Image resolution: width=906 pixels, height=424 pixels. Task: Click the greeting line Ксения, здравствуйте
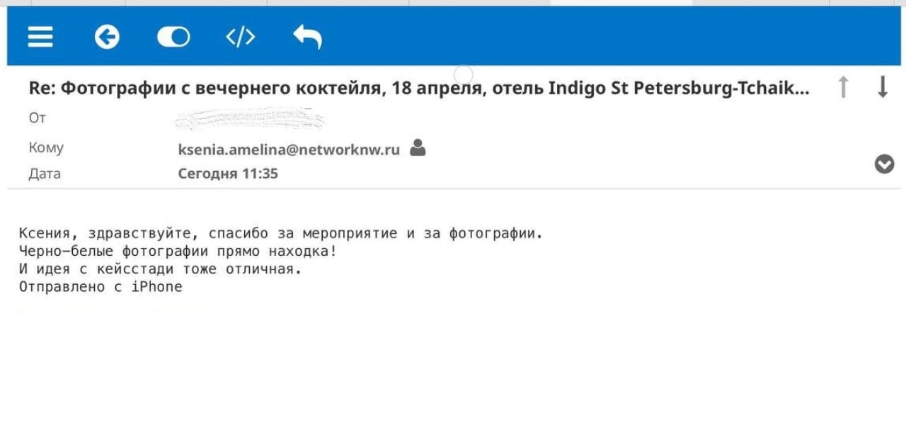click(x=281, y=233)
